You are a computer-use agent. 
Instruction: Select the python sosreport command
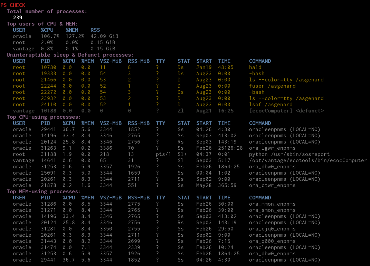click(x=289, y=154)
